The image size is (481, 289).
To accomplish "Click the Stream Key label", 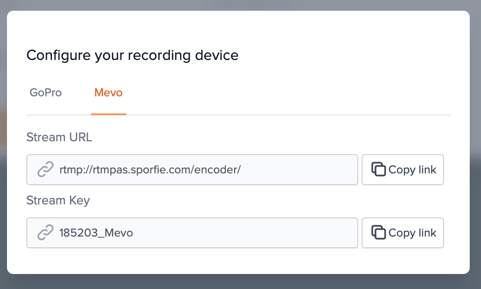I will click(x=58, y=201).
